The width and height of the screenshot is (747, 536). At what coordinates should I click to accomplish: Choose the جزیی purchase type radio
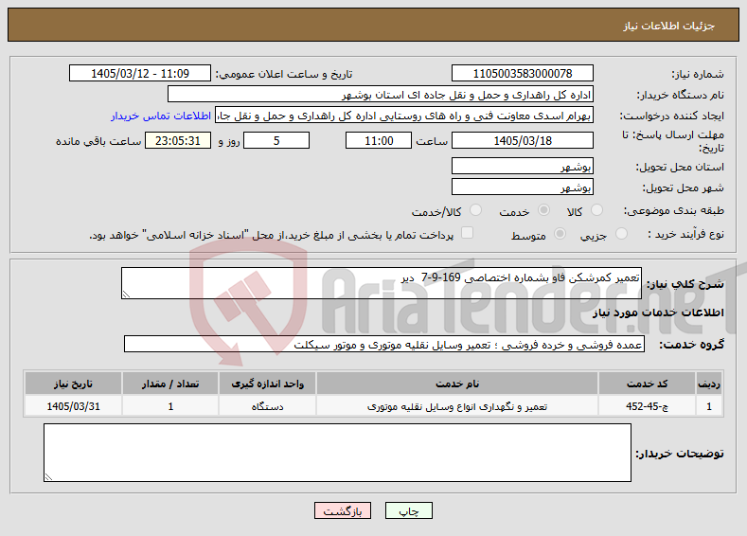621,234
